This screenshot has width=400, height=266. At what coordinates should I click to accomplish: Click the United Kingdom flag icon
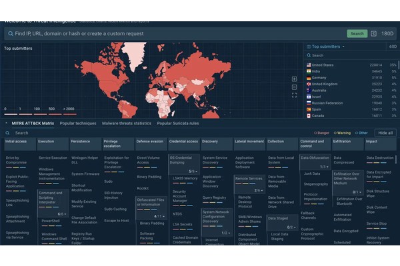(x=309, y=84)
